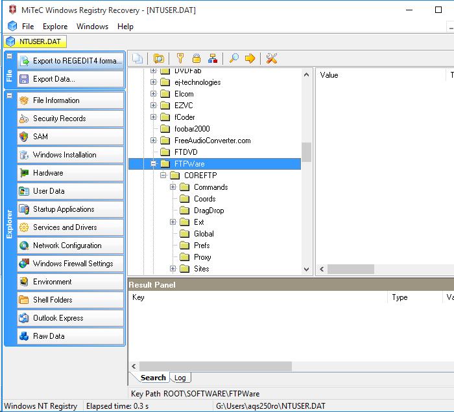Click the SAM shield icon
This screenshot has width=454, height=412.
(24, 137)
